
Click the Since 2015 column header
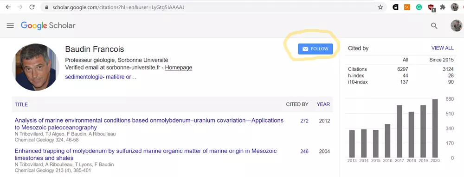point(442,60)
